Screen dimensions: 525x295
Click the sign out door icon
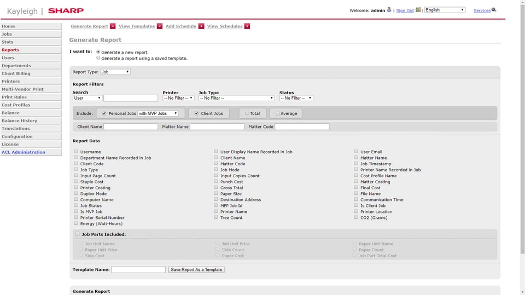tap(418, 10)
